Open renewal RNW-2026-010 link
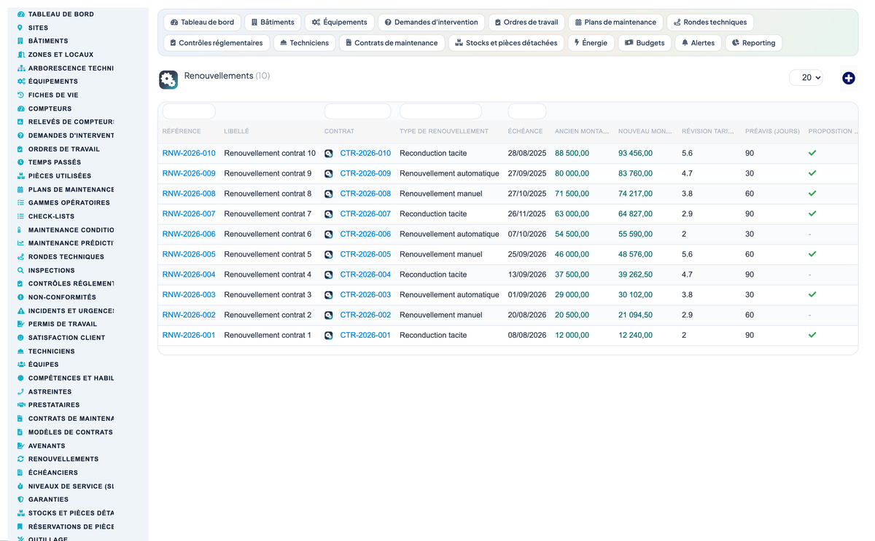This screenshot has width=875, height=541. [189, 154]
